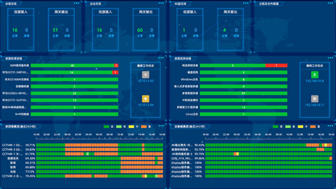
Task: Click gray 备 node icon above 192.168.16.11
Action: coord(314,99)
